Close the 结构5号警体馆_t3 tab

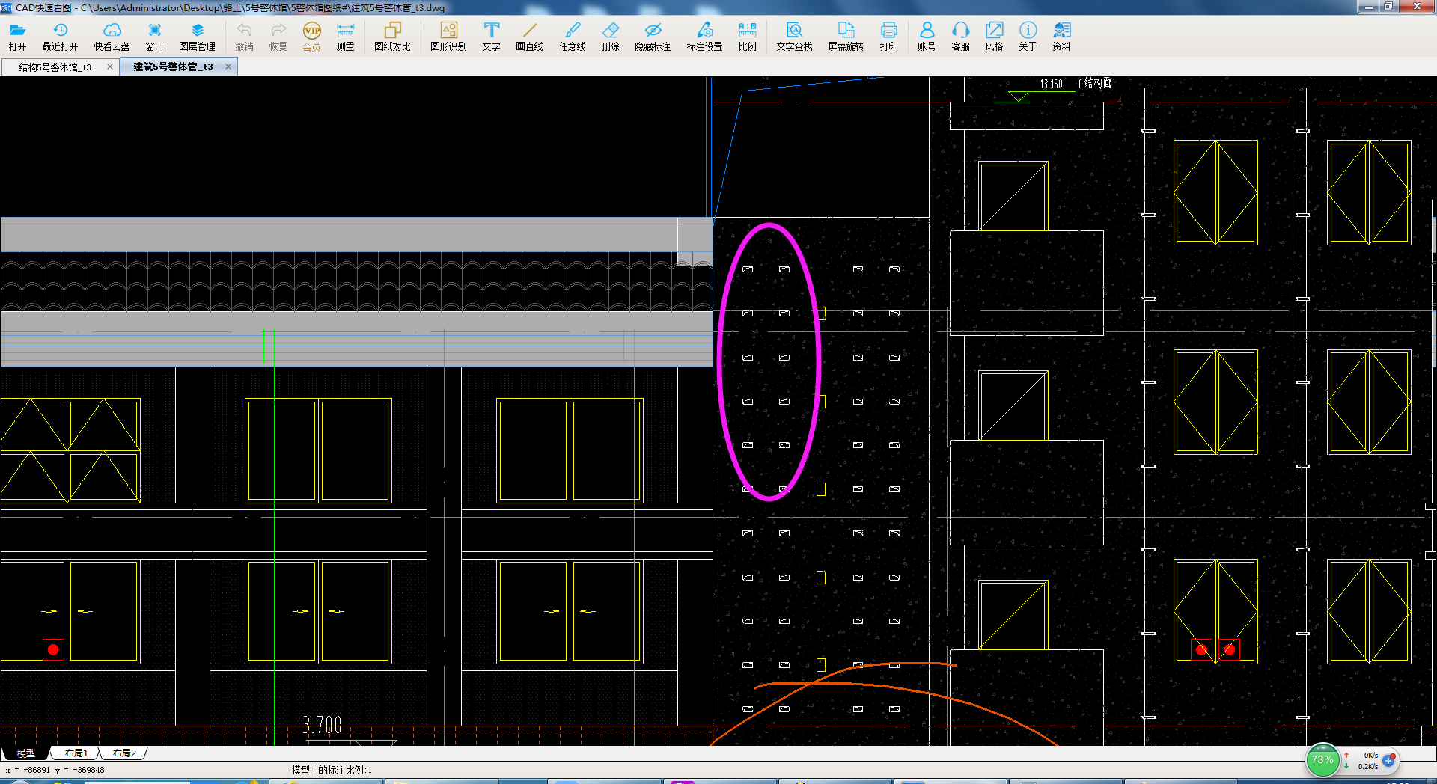110,67
